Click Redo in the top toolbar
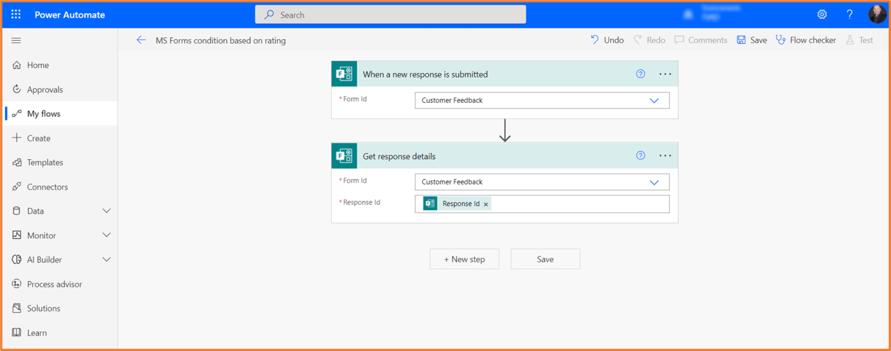891x351 pixels. click(649, 40)
